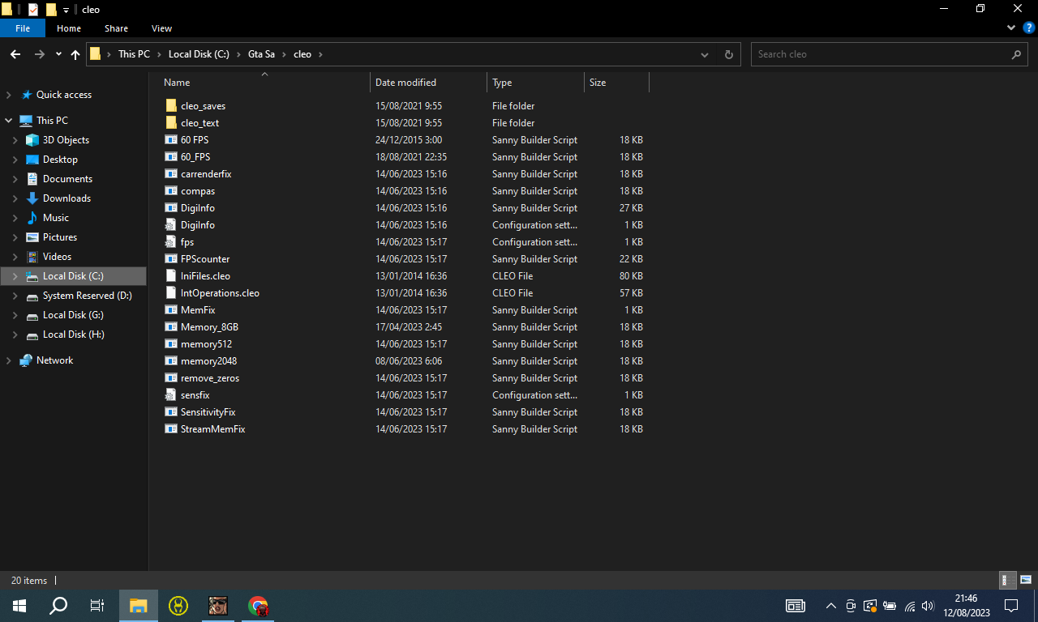Select the Memory_8GB file name
This screenshot has height=622, width=1038.
(209, 327)
